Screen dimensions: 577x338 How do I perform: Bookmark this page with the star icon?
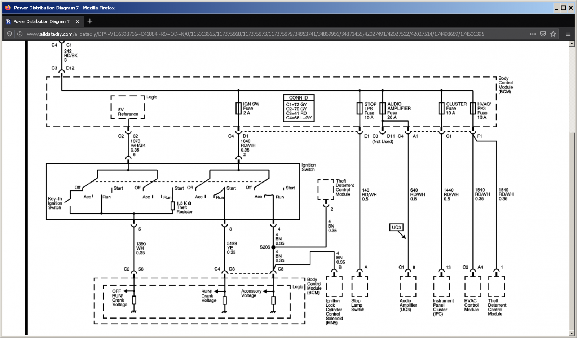[554, 34]
